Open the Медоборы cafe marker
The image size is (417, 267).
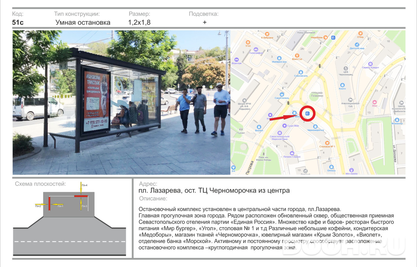pos(326,37)
